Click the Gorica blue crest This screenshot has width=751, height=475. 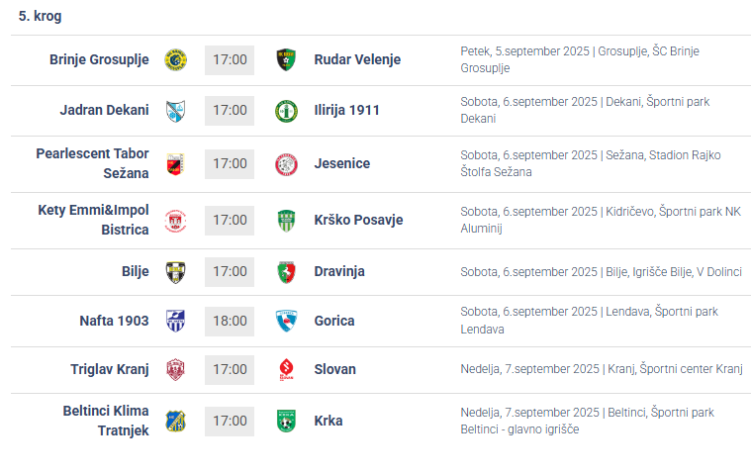tap(286, 321)
